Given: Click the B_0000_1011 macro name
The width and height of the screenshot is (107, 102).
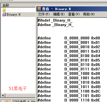Looking at the screenshot, I should tap(77, 87).
